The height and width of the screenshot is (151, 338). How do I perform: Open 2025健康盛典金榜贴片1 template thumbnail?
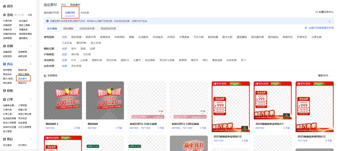click(273, 100)
